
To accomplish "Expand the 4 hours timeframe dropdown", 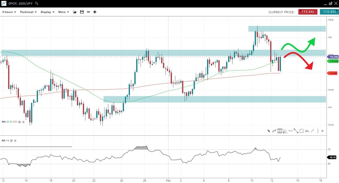I will 9,12.
